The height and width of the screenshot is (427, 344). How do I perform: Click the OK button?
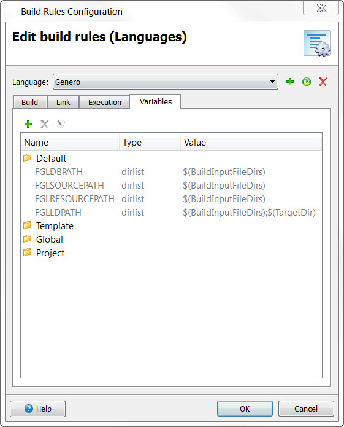click(x=245, y=409)
